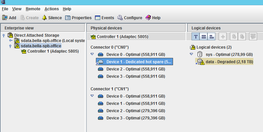Image resolution: width=263 pixels, height=132 pixels.
Task: Collapse the Direct Attached Storage tree node
Action: click(4, 35)
